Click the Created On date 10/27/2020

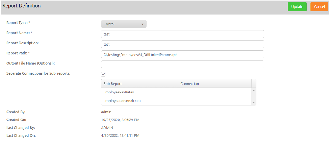(120, 120)
